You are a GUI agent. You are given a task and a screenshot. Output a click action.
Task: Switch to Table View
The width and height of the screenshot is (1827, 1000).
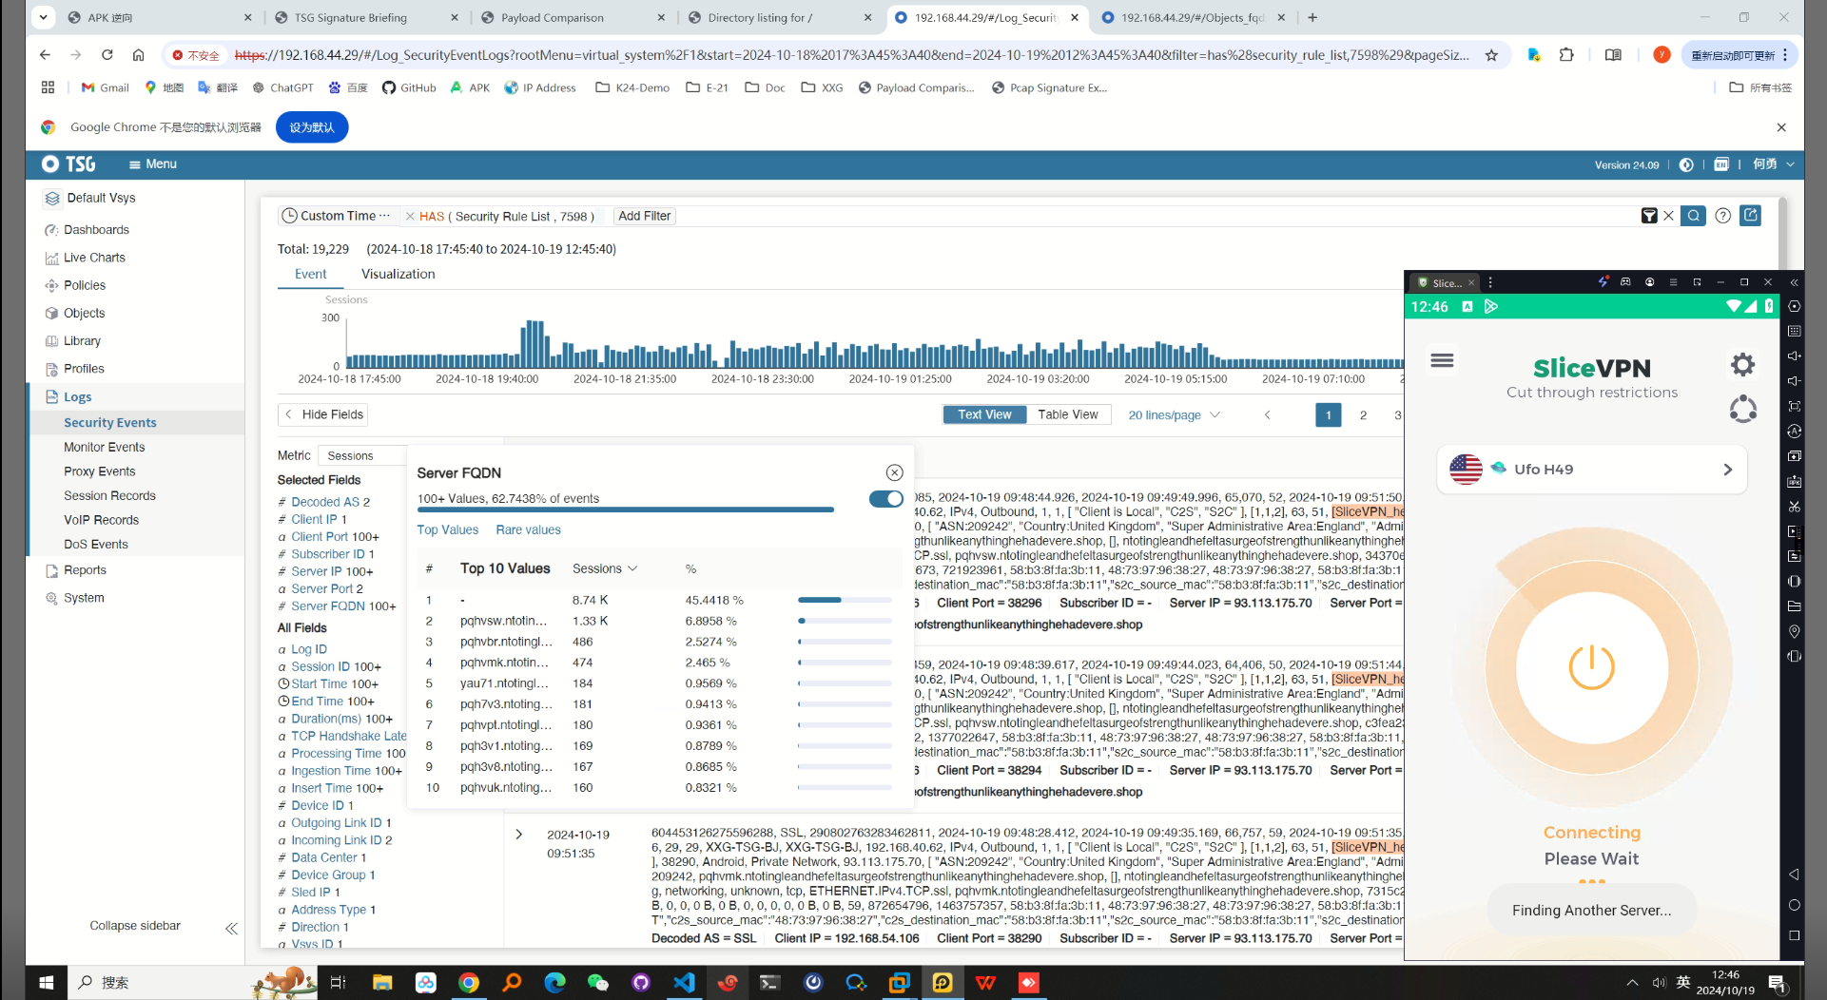pyautogui.click(x=1067, y=414)
